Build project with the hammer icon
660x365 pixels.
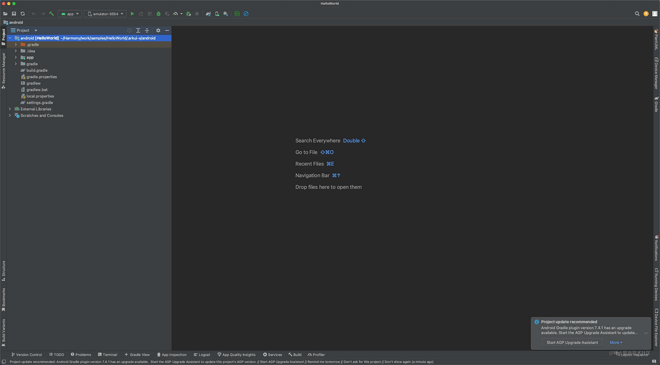click(x=51, y=14)
